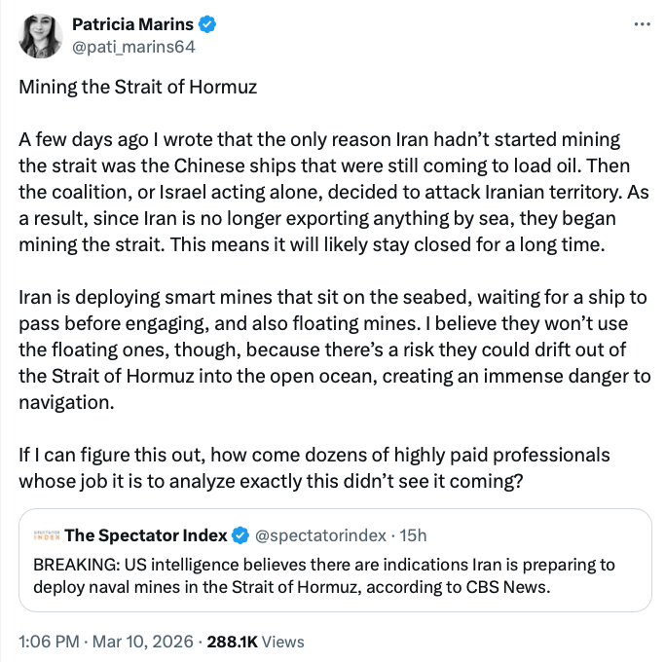Open The Spectator Index account name

click(146, 534)
